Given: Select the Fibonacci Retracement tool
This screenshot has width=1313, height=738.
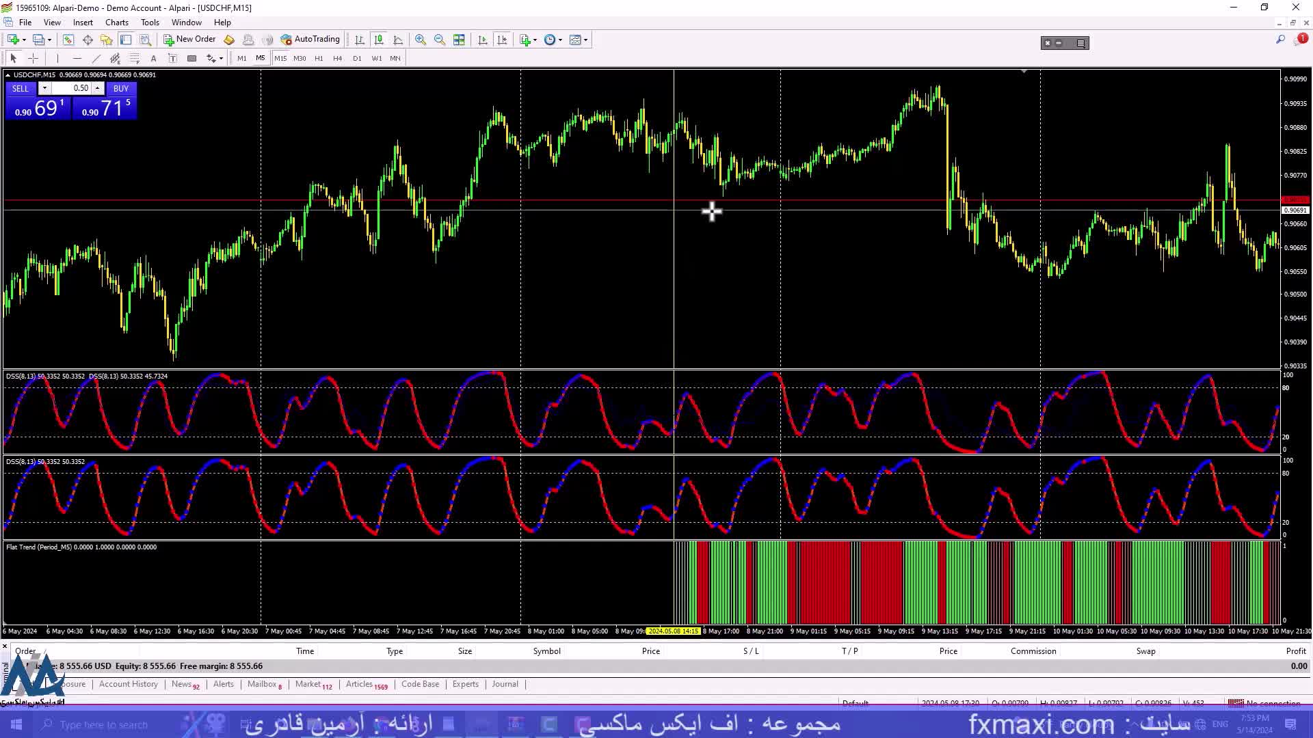Looking at the screenshot, I should [135, 58].
